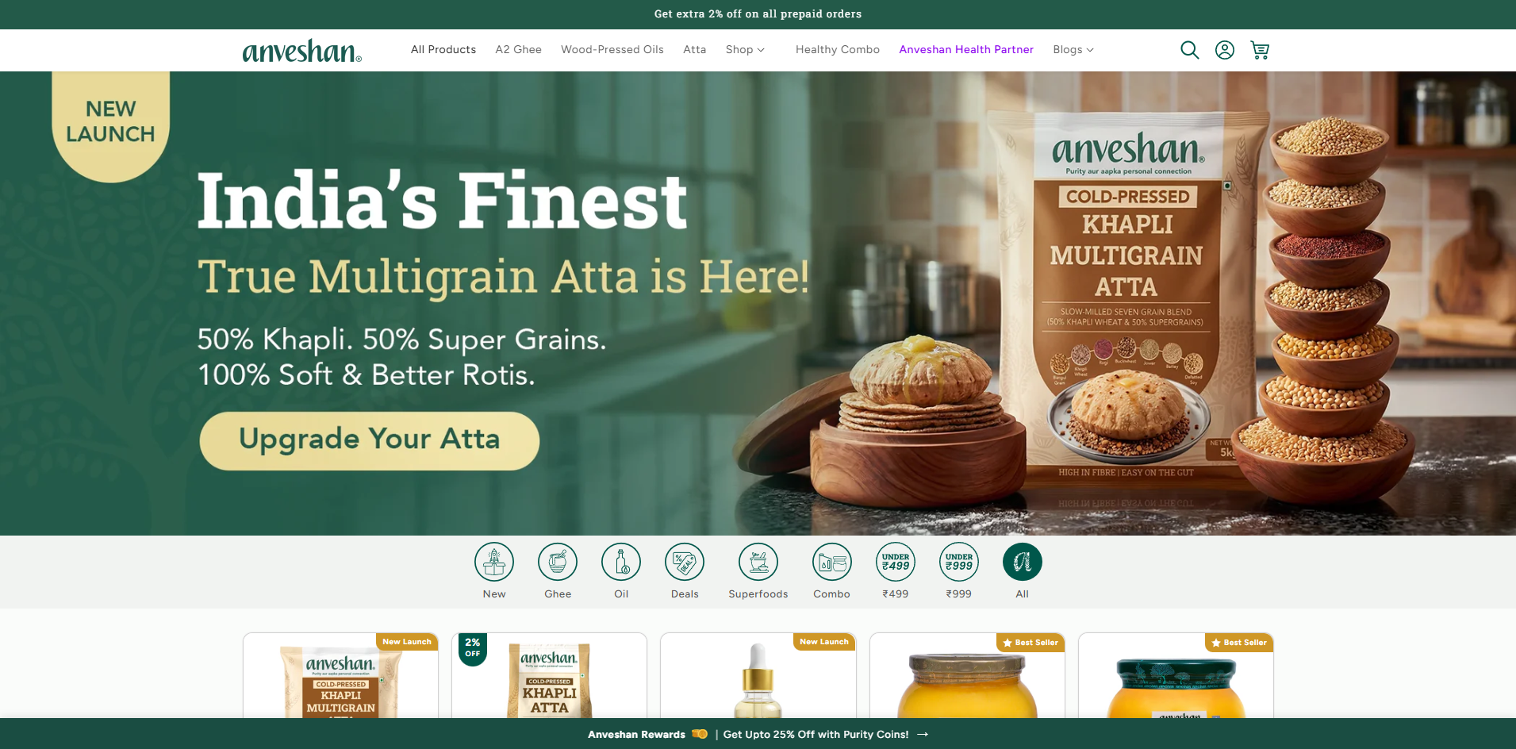Viewport: 1516px width, 749px height.
Task: Open the search magnifier icon
Action: pyautogui.click(x=1189, y=50)
